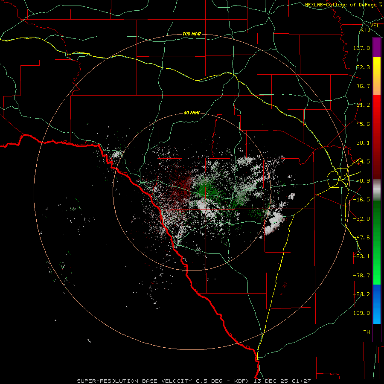
Task: Click the VEL legend title
Action: [375, 26]
